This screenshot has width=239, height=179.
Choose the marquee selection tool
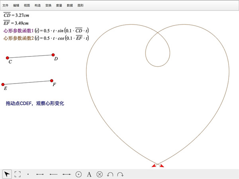pos(18,174)
